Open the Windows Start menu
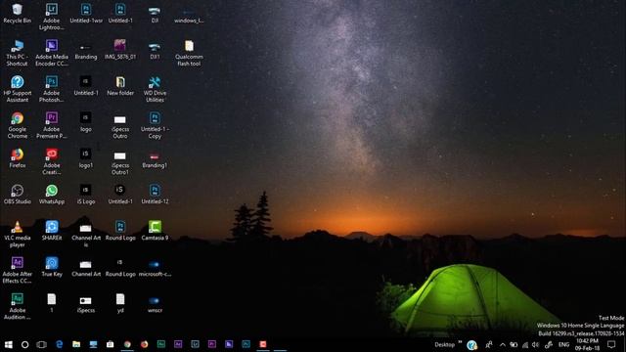 [x=8, y=344]
